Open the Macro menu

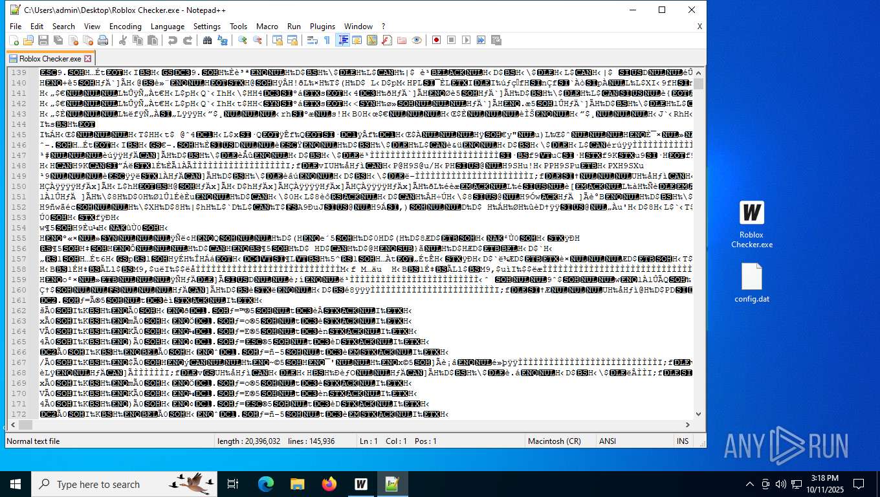coord(267,27)
